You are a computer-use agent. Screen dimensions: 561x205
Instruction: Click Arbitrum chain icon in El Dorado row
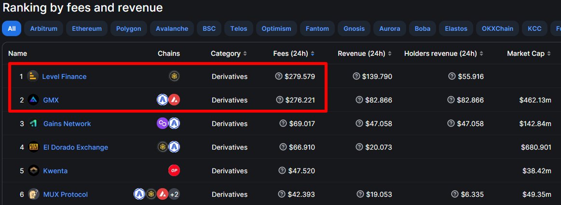(x=174, y=147)
